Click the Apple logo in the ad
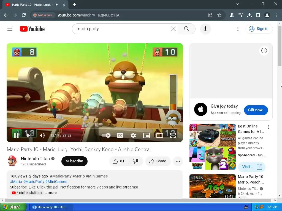The width and height of the screenshot is (282, 211). [x=201, y=109]
